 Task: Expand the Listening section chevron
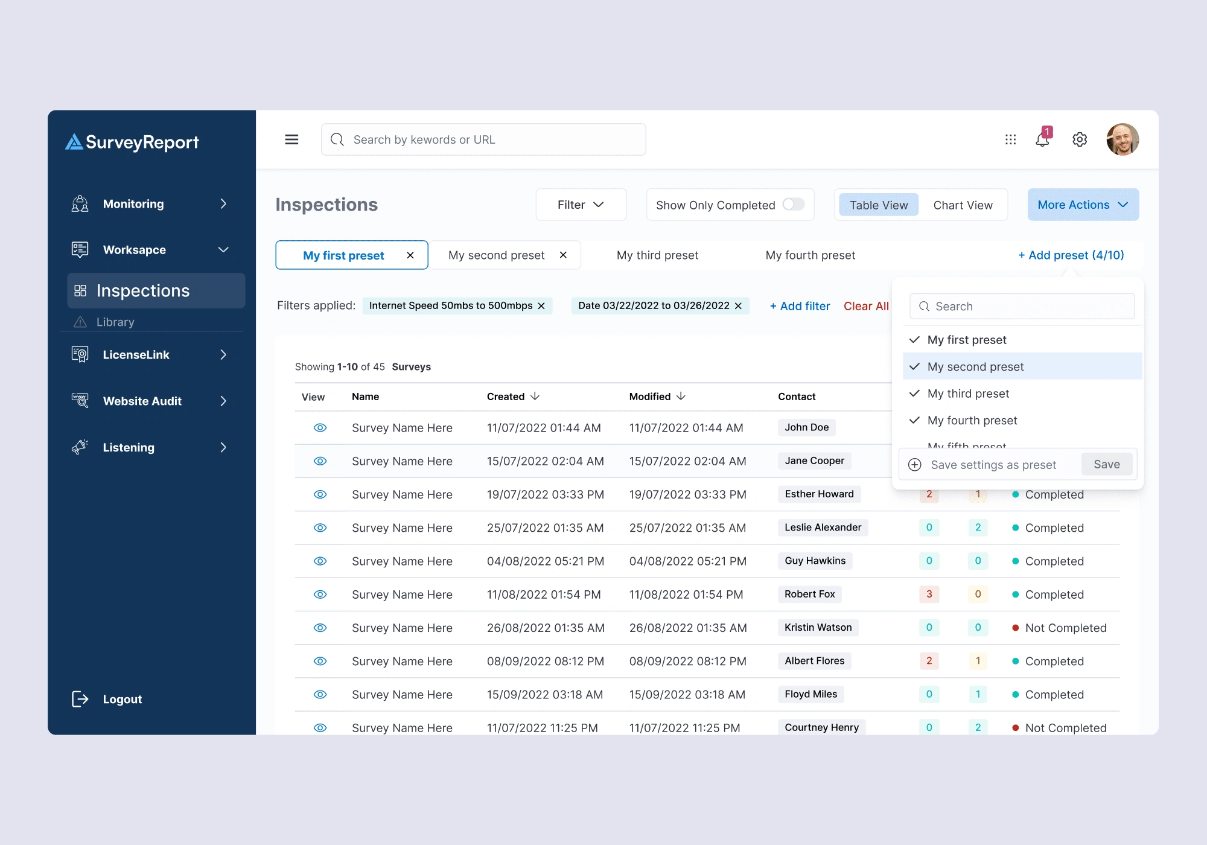(x=223, y=448)
